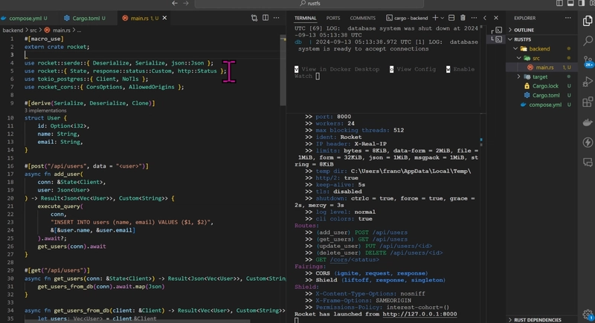Open the terminal panel's ellipsis menu
Screen dimensions: 595x323
click(474, 18)
